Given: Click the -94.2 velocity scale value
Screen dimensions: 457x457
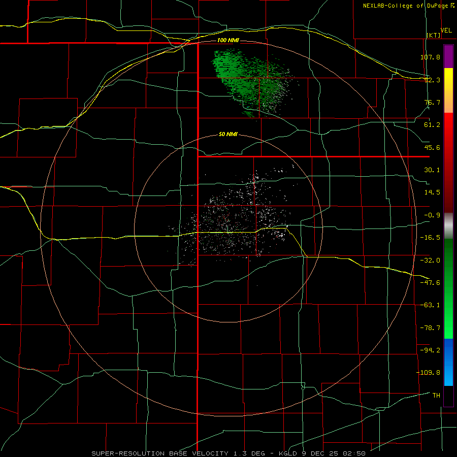Looking at the screenshot, I should click(x=430, y=350).
